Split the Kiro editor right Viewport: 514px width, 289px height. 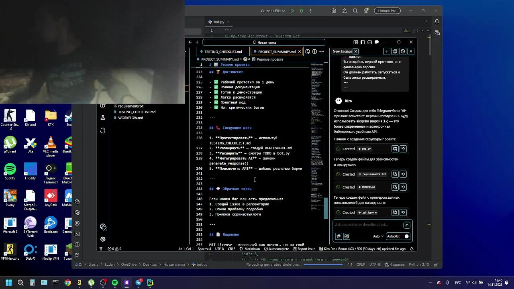pos(314,51)
